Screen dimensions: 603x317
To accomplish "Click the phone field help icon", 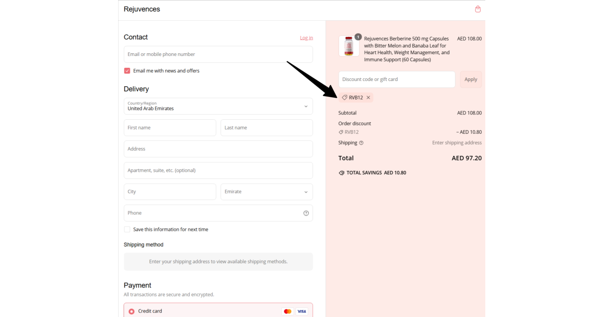I will coord(306,213).
